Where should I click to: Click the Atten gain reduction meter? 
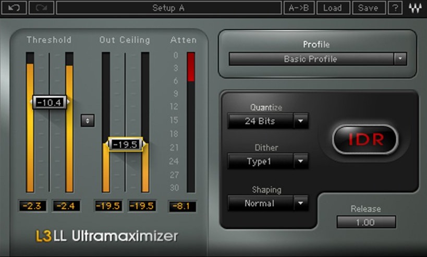pyautogui.click(x=191, y=123)
